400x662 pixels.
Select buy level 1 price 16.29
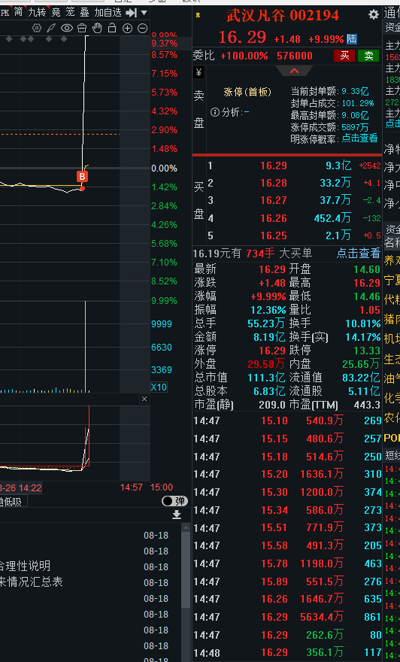click(x=274, y=166)
